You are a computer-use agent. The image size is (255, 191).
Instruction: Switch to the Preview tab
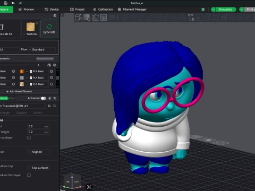click(x=26, y=10)
